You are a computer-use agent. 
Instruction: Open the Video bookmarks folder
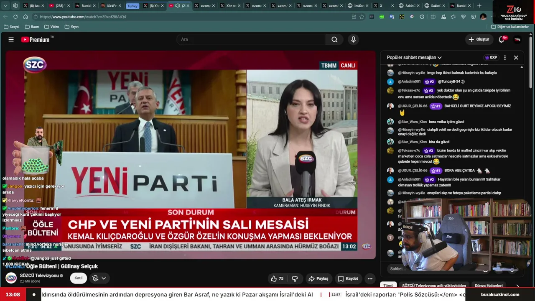51,27
